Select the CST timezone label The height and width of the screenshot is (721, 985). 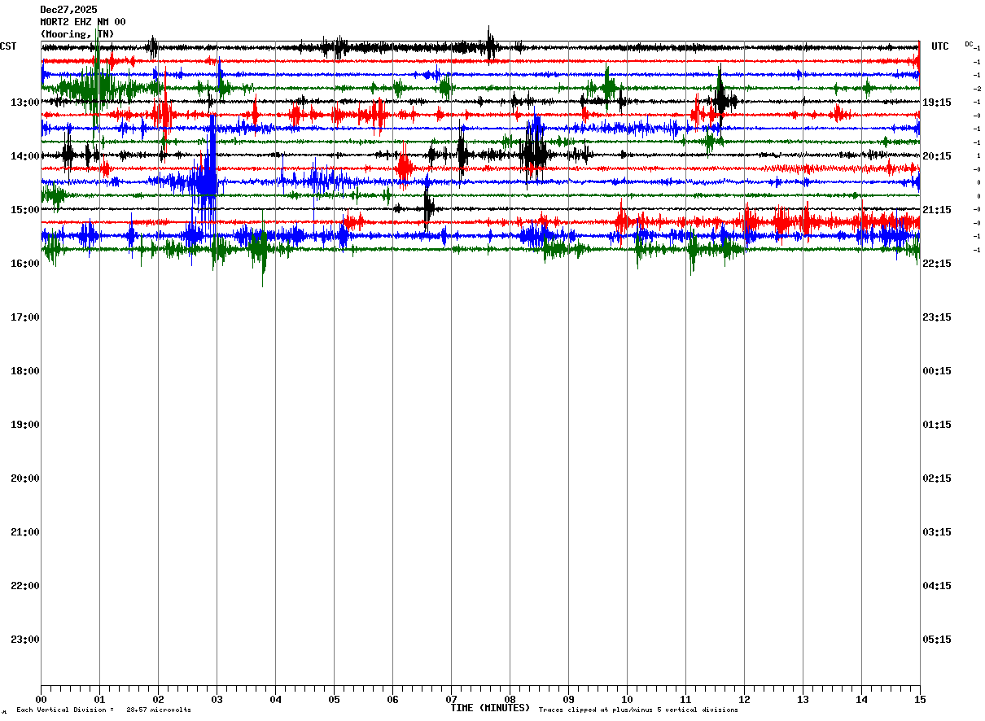(8, 46)
